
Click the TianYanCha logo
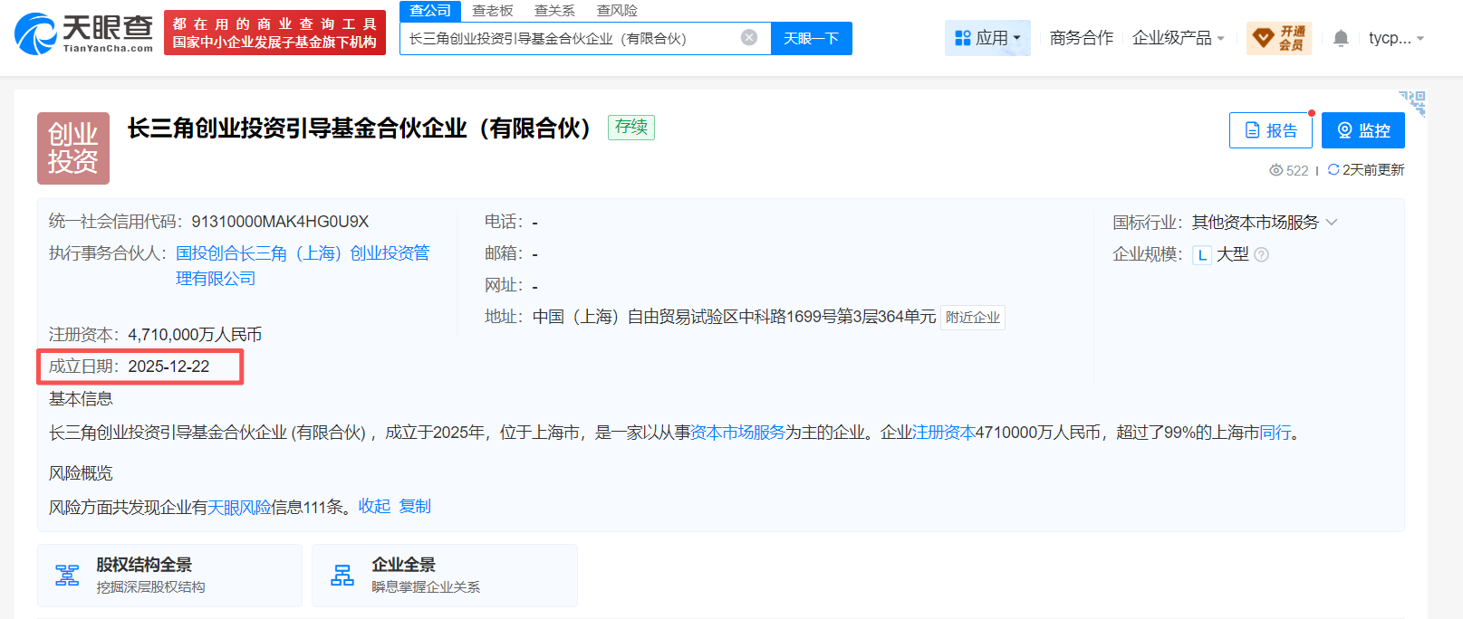(x=83, y=33)
